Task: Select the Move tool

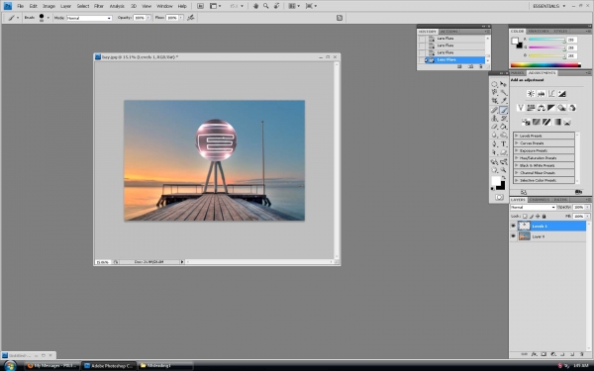Action: coord(504,84)
